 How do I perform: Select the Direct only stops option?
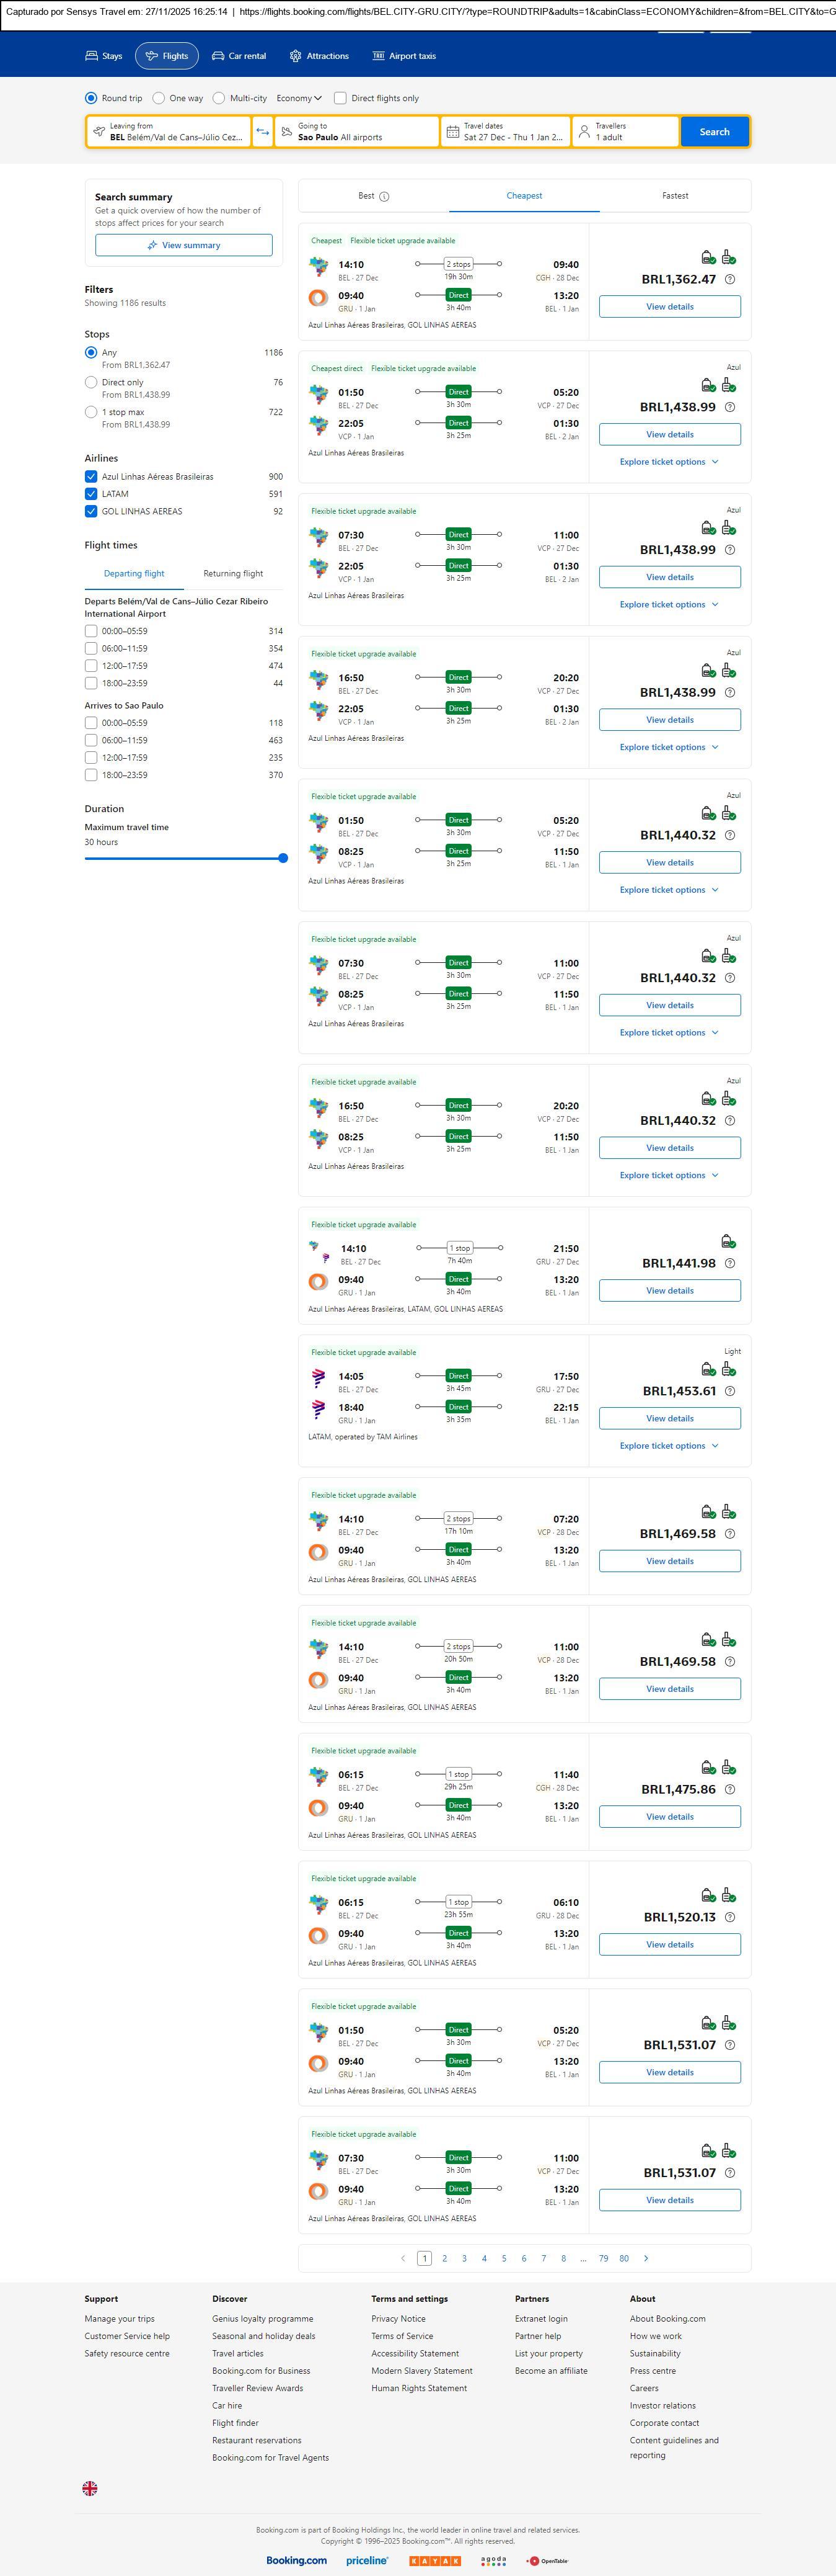(x=91, y=382)
